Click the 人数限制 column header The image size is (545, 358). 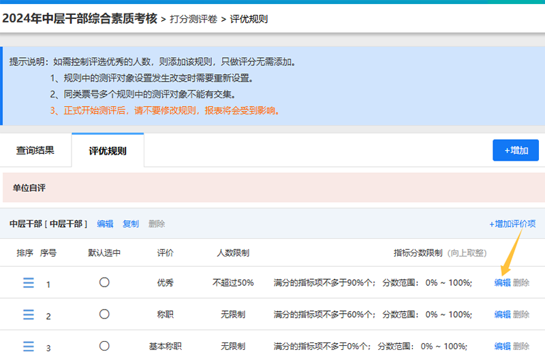pos(233,253)
